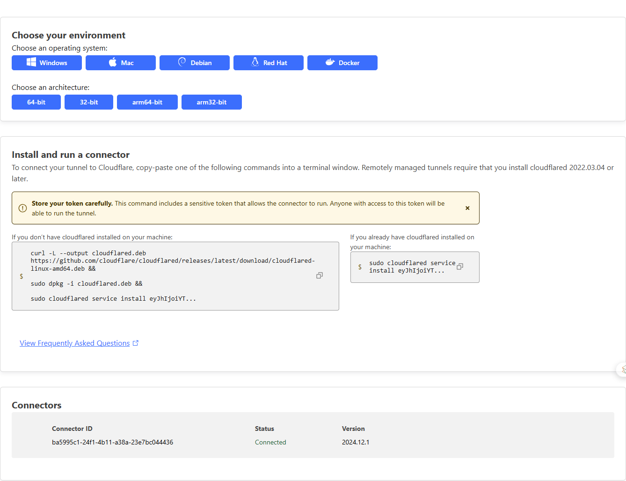This screenshot has width=626, height=481.
Task: Click the already-installed cloudflared command code block
Action: tap(415, 267)
